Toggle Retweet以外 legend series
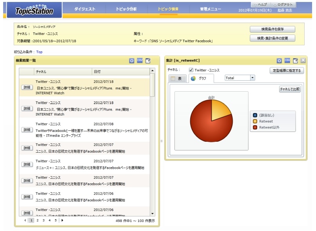The width and height of the screenshot is (316, 231). pos(267,127)
